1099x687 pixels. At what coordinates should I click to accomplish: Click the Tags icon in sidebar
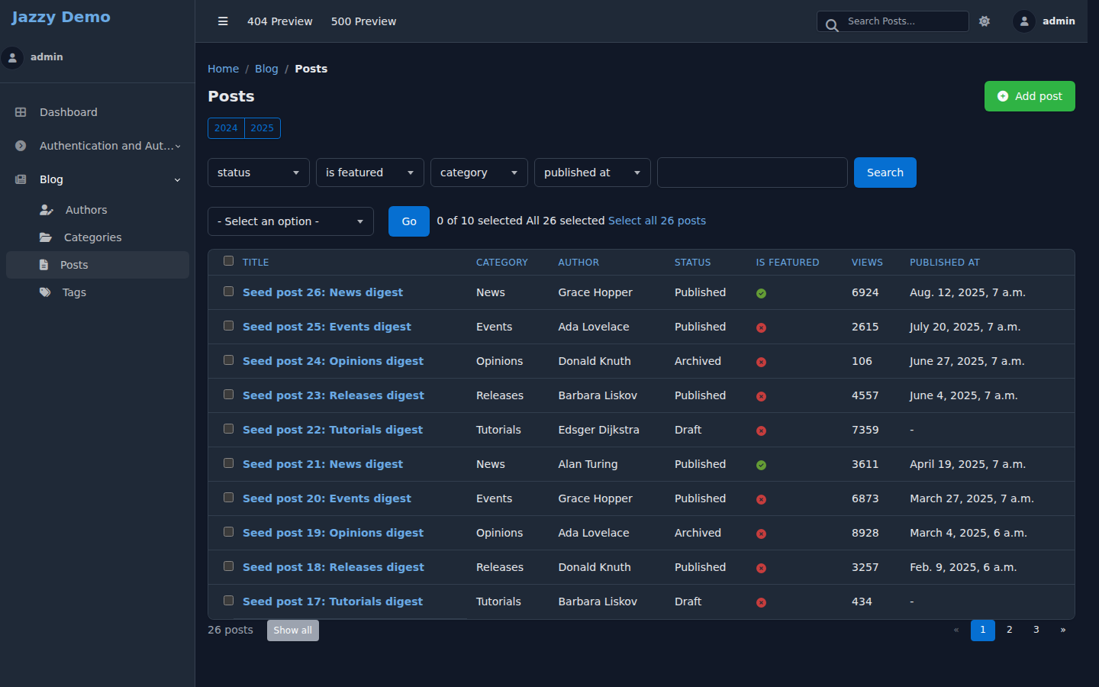[45, 292]
